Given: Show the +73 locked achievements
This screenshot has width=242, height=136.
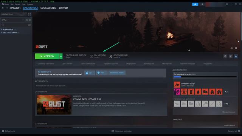Looking at the screenshot, I should [226, 104].
